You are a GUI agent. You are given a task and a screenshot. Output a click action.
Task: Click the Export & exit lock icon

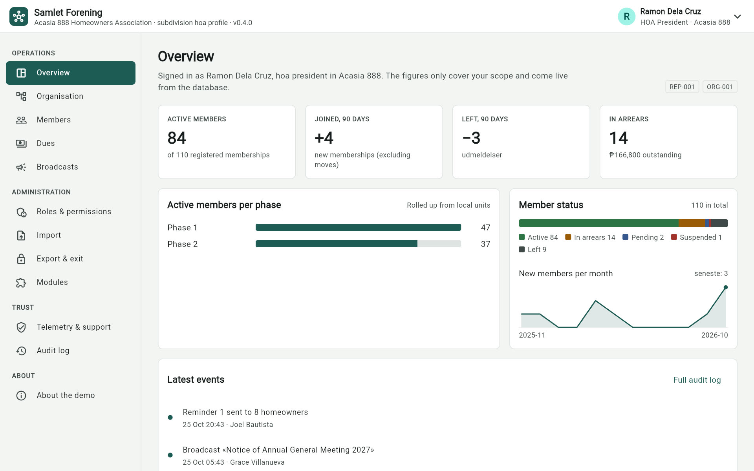click(x=21, y=259)
